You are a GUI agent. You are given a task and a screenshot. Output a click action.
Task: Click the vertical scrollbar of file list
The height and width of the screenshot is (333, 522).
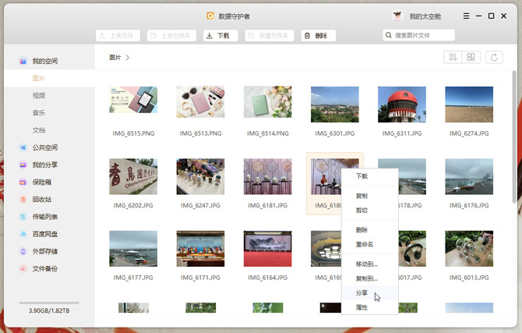pyautogui.click(x=514, y=136)
